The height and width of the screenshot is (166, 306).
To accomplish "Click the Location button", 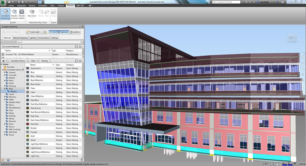I will [x=75, y=32].
